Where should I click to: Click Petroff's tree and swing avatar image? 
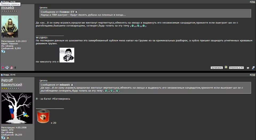tap(17, 108)
